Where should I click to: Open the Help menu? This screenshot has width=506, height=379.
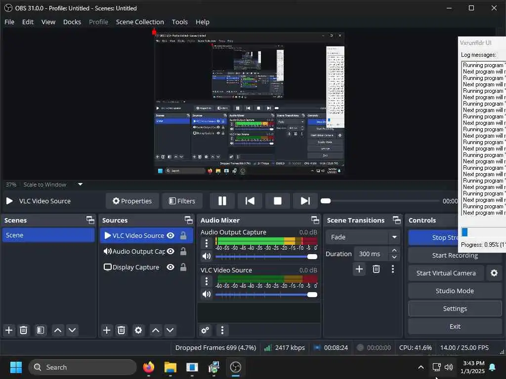203,22
